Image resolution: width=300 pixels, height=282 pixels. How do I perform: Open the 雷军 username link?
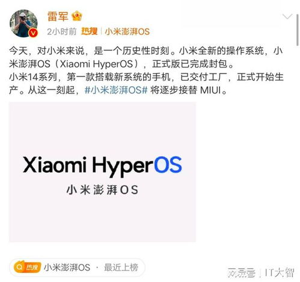coord(58,16)
